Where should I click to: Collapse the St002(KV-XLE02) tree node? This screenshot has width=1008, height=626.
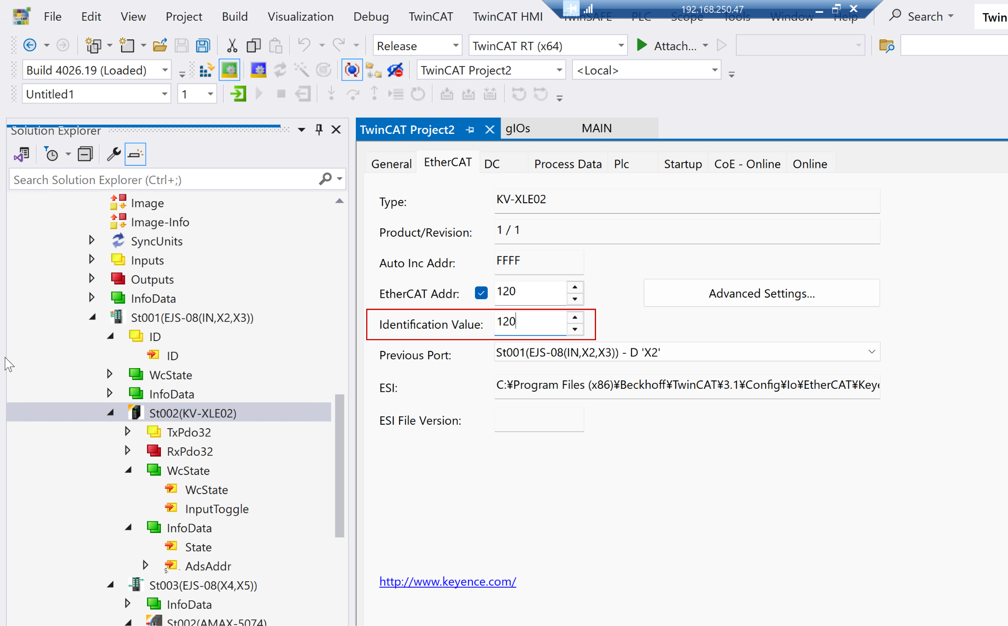[110, 413]
